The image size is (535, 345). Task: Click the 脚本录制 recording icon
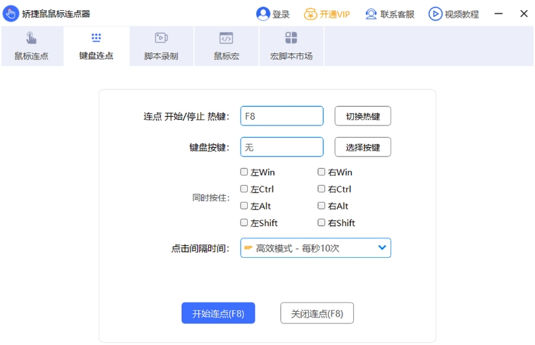(x=161, y=38)
